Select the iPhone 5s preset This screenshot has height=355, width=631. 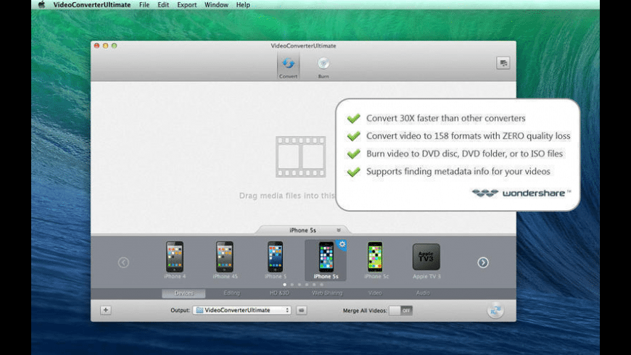click(325, 260)
